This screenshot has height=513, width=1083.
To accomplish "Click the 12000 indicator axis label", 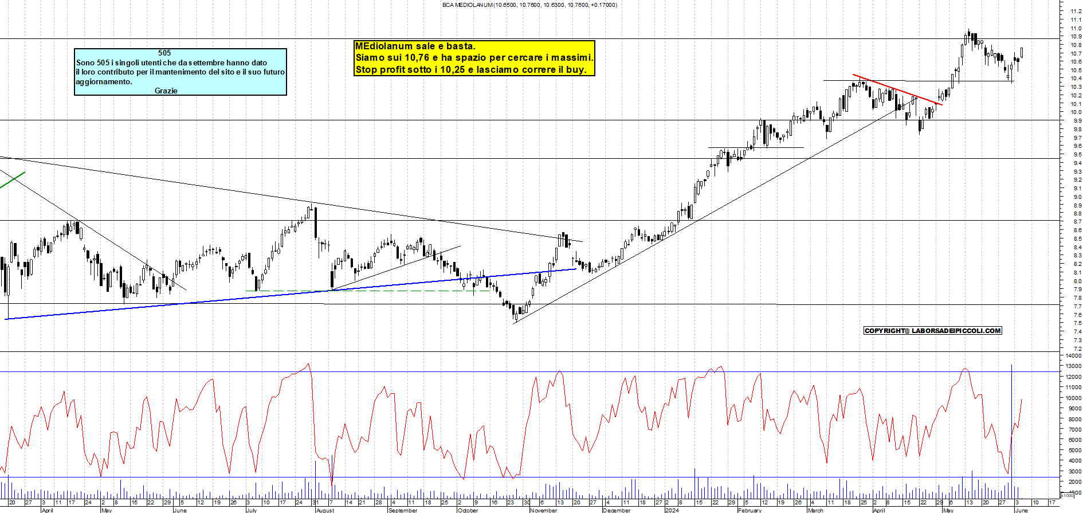I will pos(1073,377).
